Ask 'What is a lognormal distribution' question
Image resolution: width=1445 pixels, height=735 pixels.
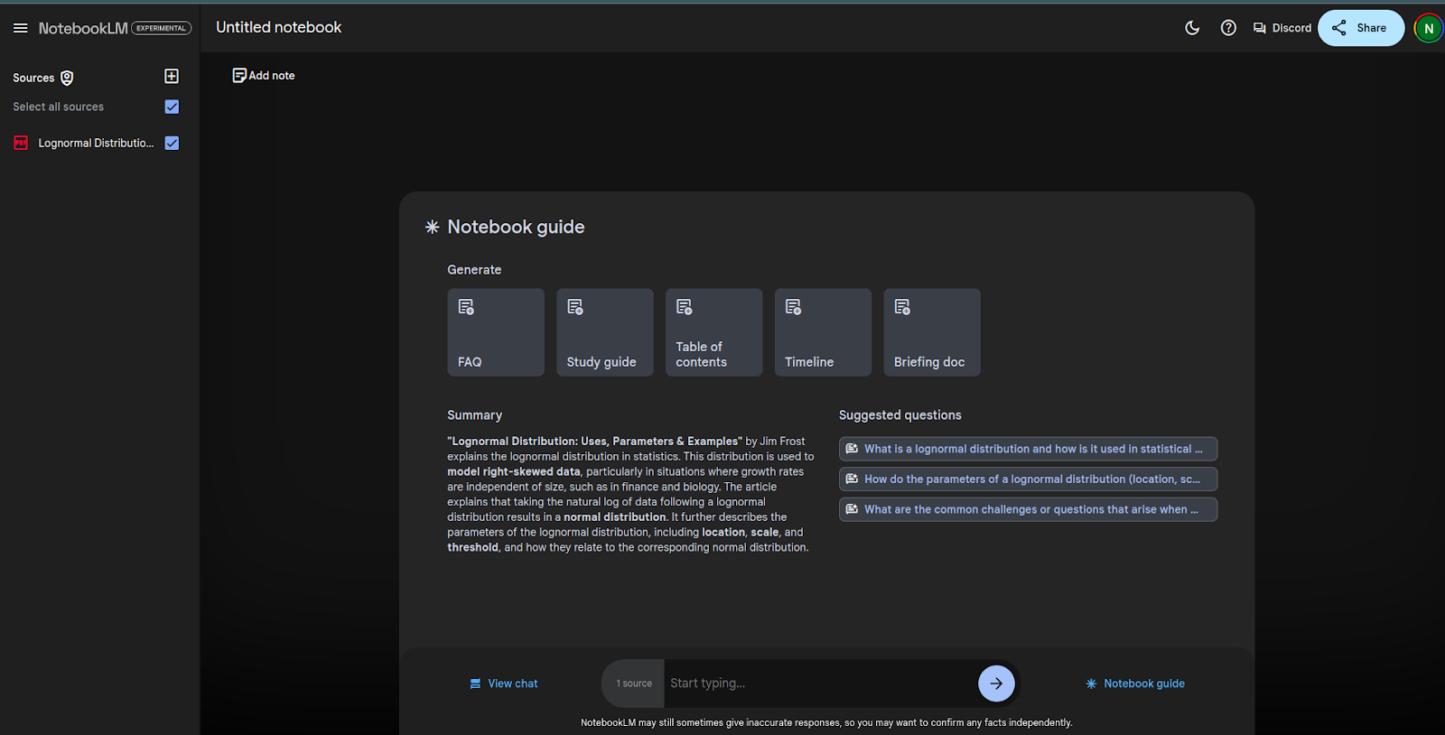(x=1028, y=449)
